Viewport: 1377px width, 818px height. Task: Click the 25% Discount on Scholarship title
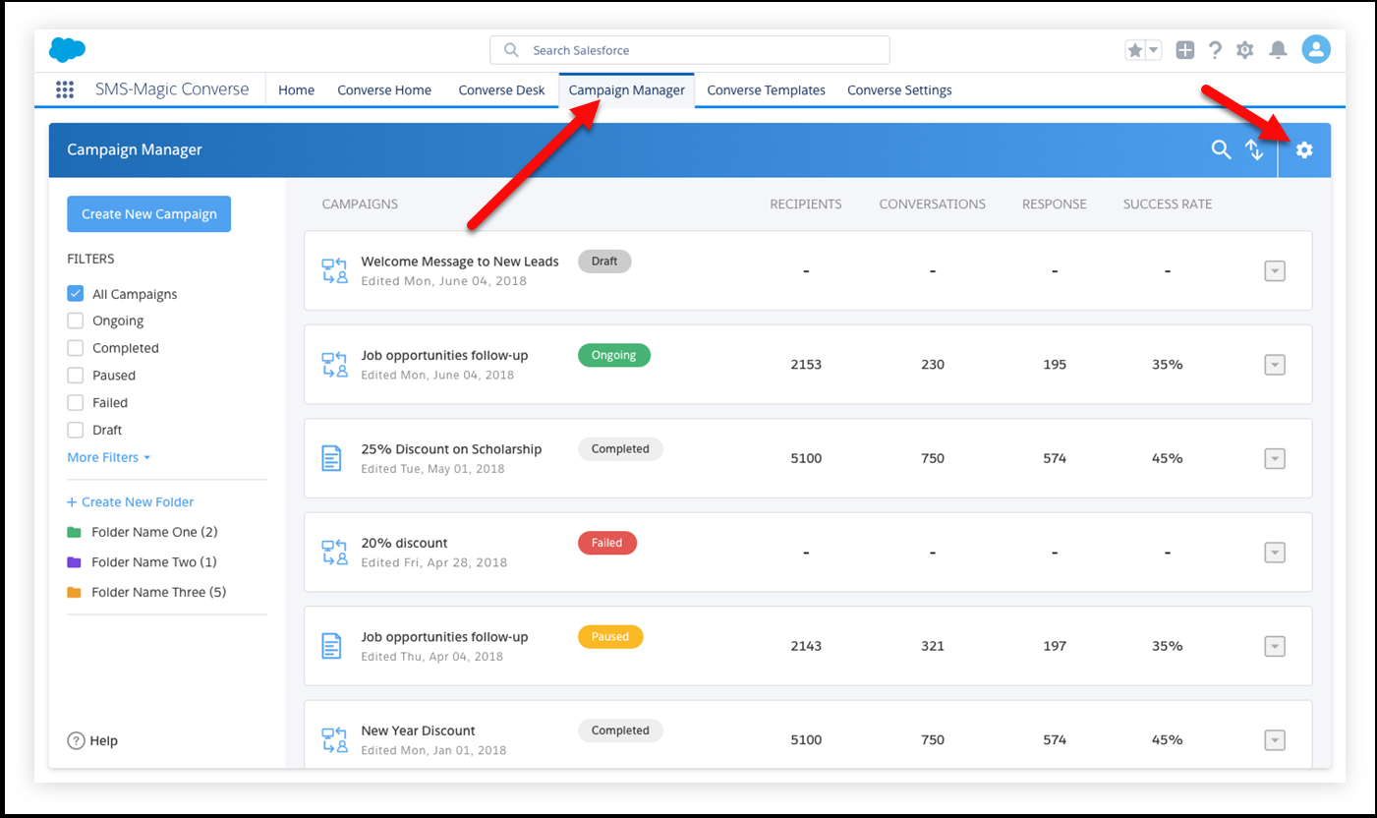(451, 449)
